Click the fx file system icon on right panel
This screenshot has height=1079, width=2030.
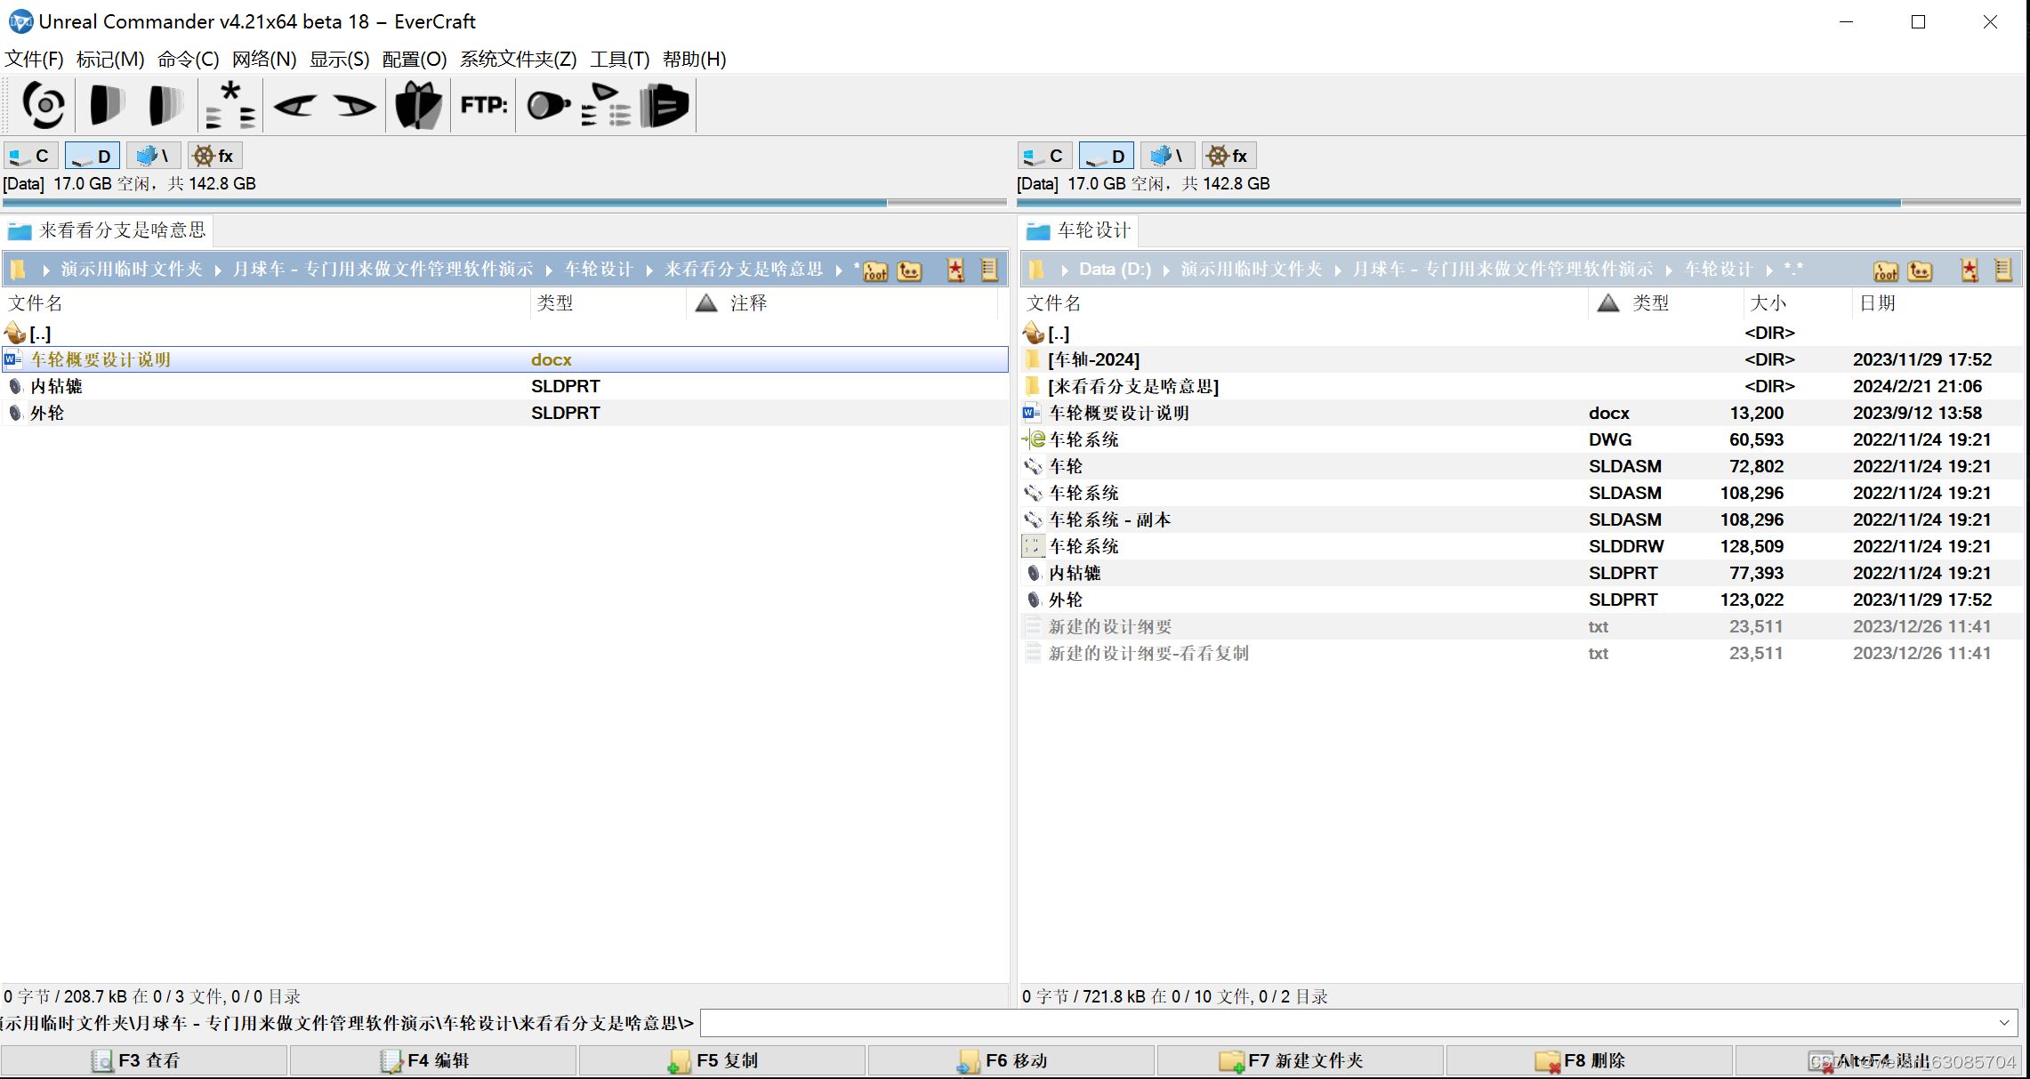(x=1228, y=155)
